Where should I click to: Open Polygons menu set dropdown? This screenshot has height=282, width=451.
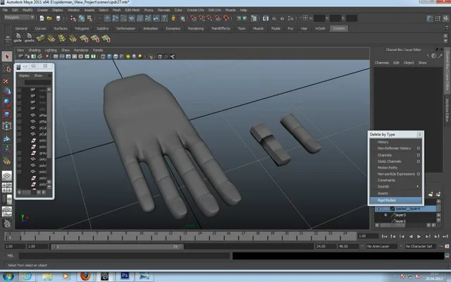click(x=19, y=18)
